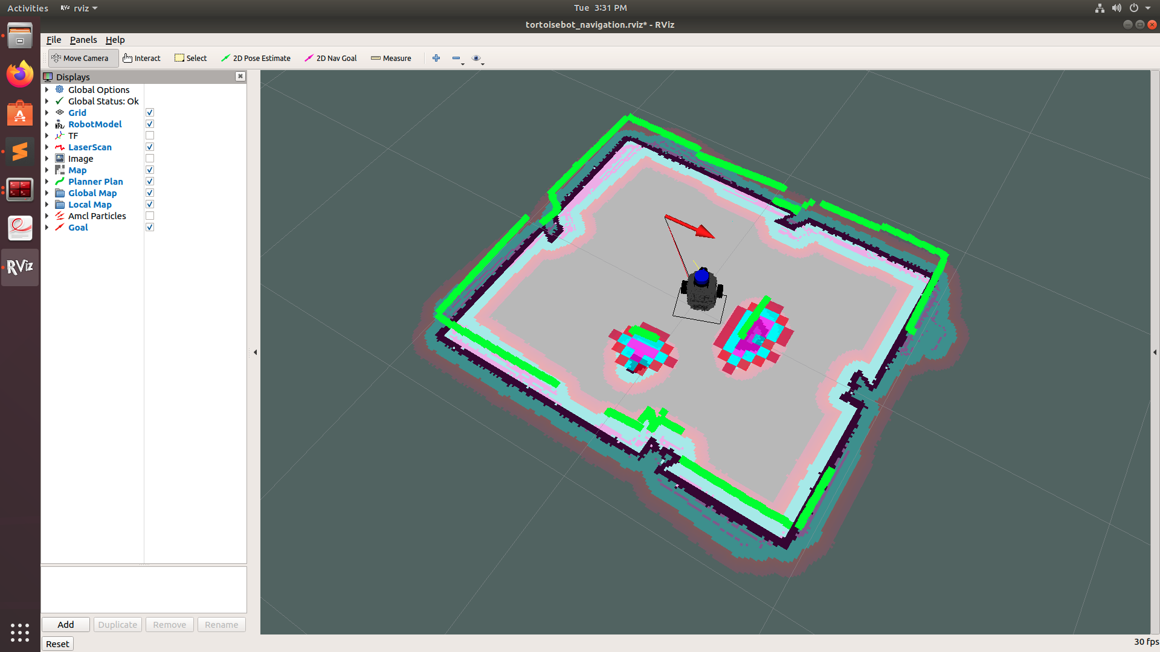Click the Add display button
This screenshot has height=652, width=1160.
click(65, 624)
